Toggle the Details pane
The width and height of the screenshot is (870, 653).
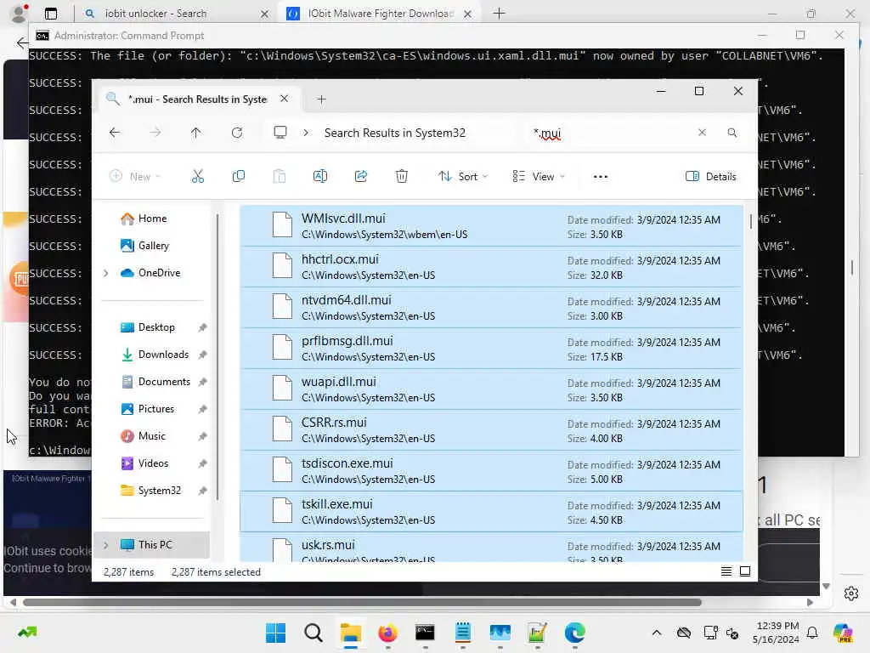pyautogui.click(x=711, y=177)
